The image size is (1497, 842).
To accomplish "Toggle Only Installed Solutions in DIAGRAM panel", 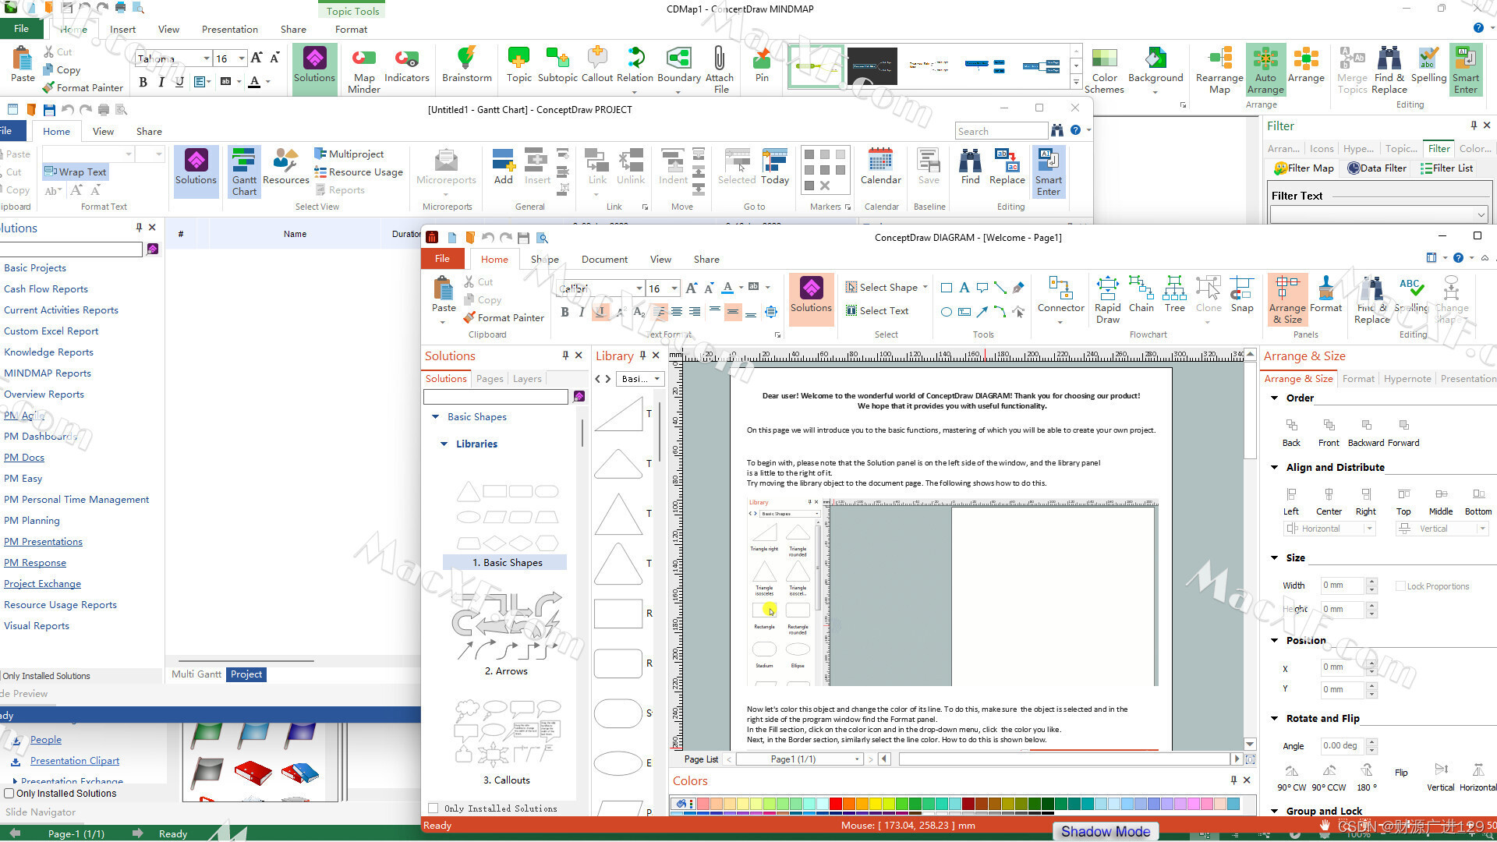I will tap(434, 808).
